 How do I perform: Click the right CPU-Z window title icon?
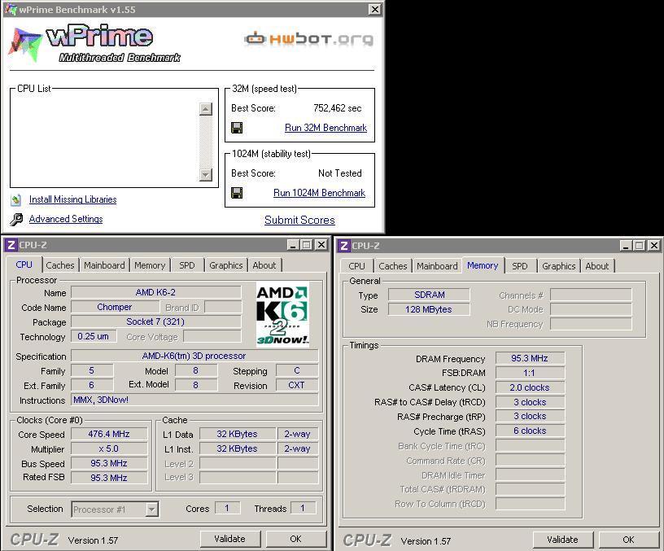(x=344, y=246)
